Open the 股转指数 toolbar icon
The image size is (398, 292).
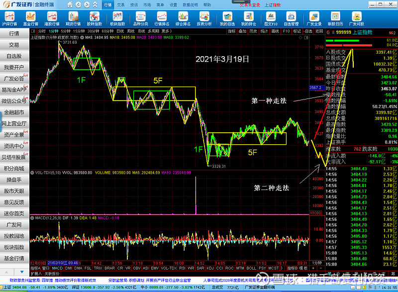click(x=95, y=19)
